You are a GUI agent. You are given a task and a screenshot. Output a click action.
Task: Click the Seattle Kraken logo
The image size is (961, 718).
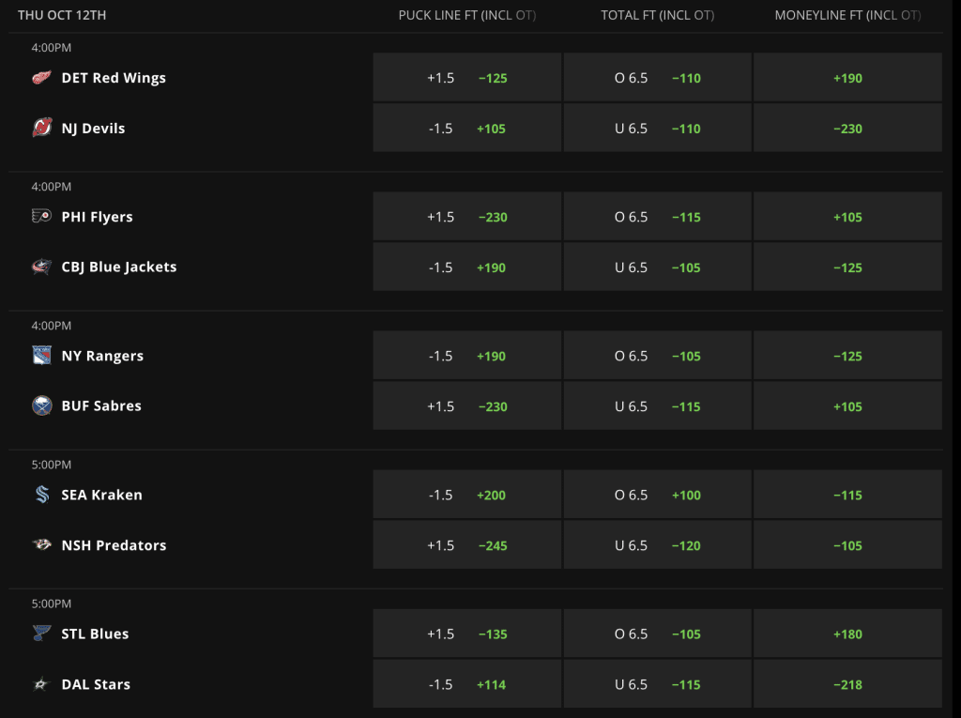[41, 495]
